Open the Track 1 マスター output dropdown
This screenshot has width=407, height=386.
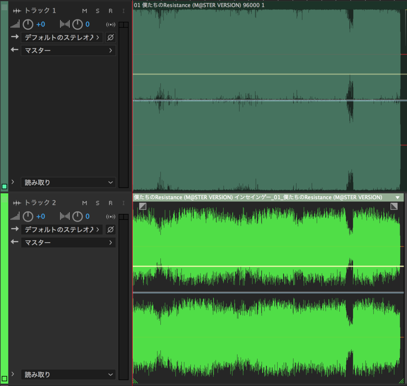pyautogui.click(x=68, y=50)
